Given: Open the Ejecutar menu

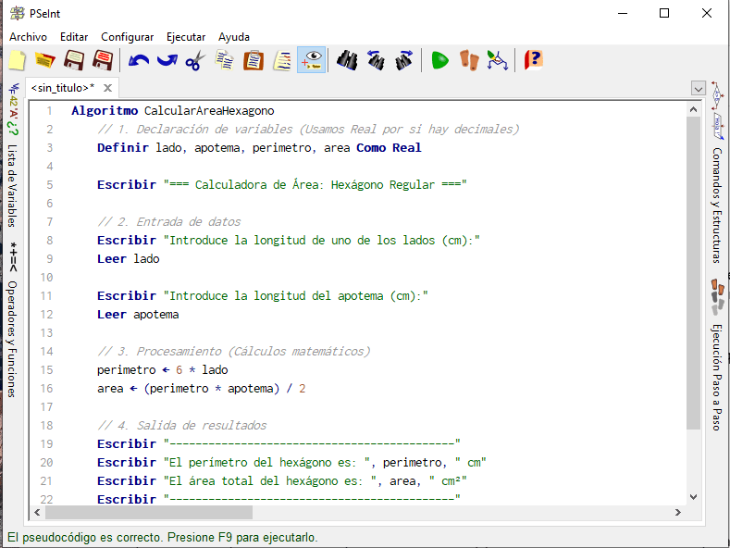Looking at the screenshot, I should [186, 37].
